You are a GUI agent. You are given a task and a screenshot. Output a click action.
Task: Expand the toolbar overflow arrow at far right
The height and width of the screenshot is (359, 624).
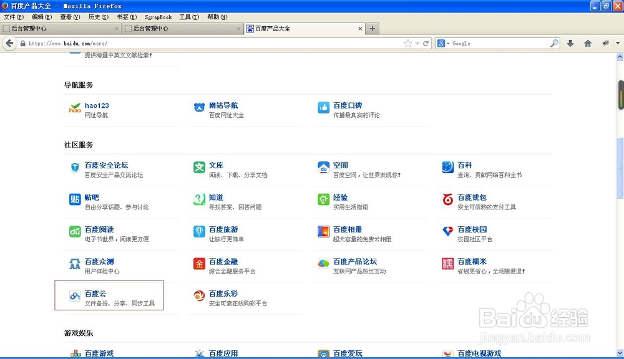click(618, 44)
